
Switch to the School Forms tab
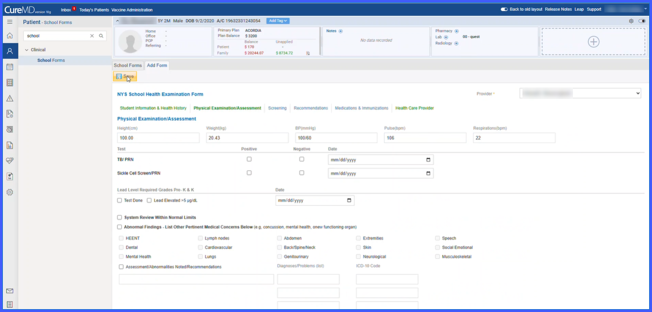pyautogui.click(x=128, y=65)
